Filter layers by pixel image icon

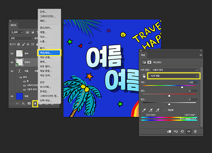28,32
